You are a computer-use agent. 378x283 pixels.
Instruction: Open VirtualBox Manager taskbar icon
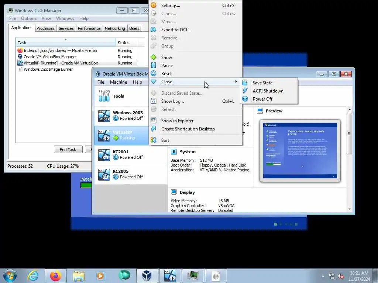(x=147, y=276)
